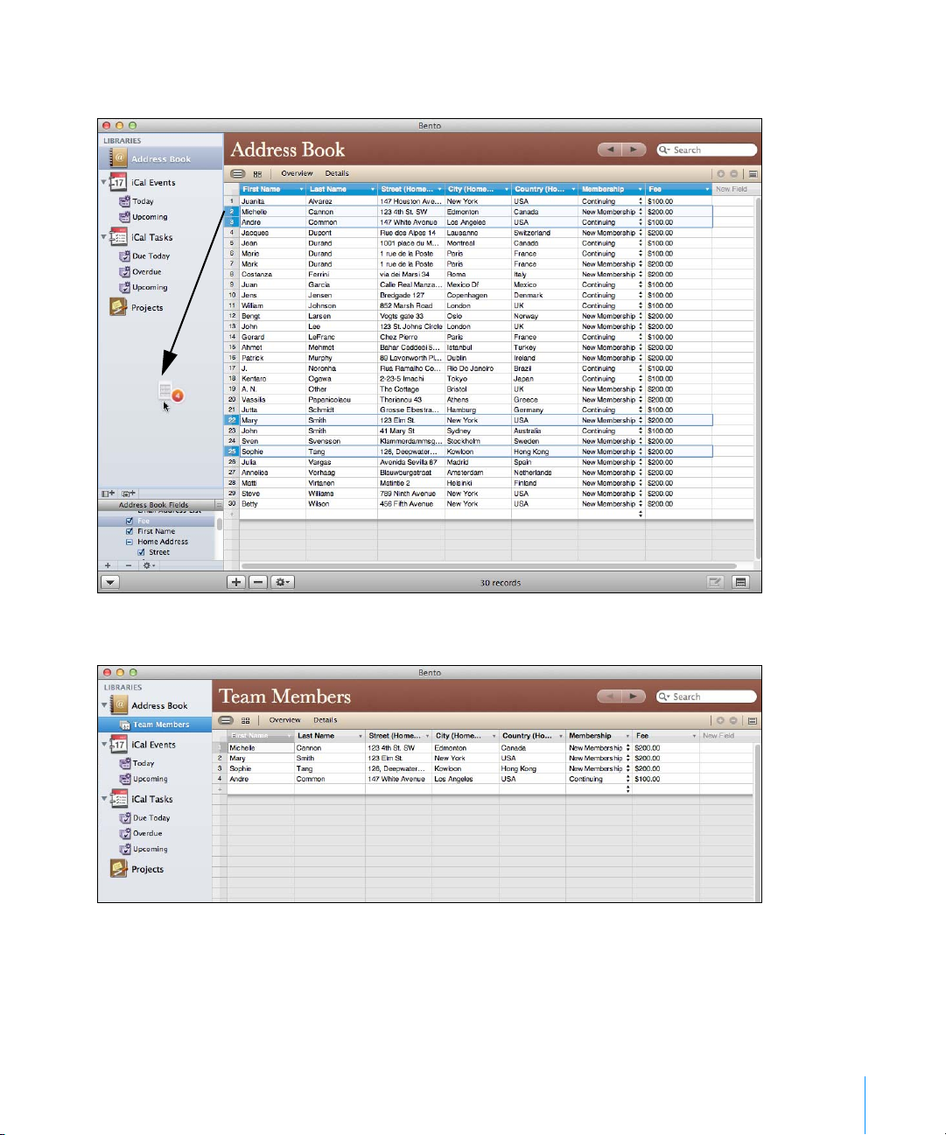Collapse Address Book tree in bottom window
946x1135 pixels.
coord(104,705)
